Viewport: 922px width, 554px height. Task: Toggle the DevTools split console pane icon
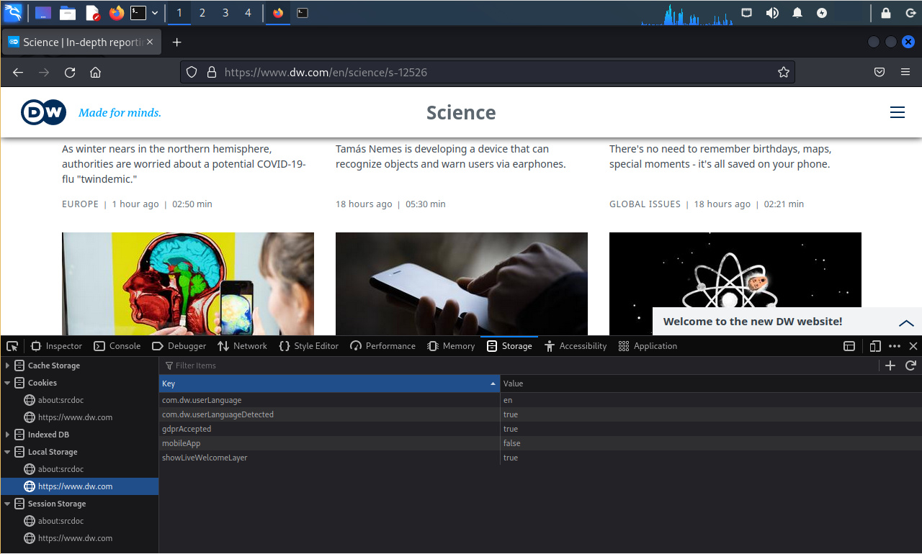tap(849, 346)
